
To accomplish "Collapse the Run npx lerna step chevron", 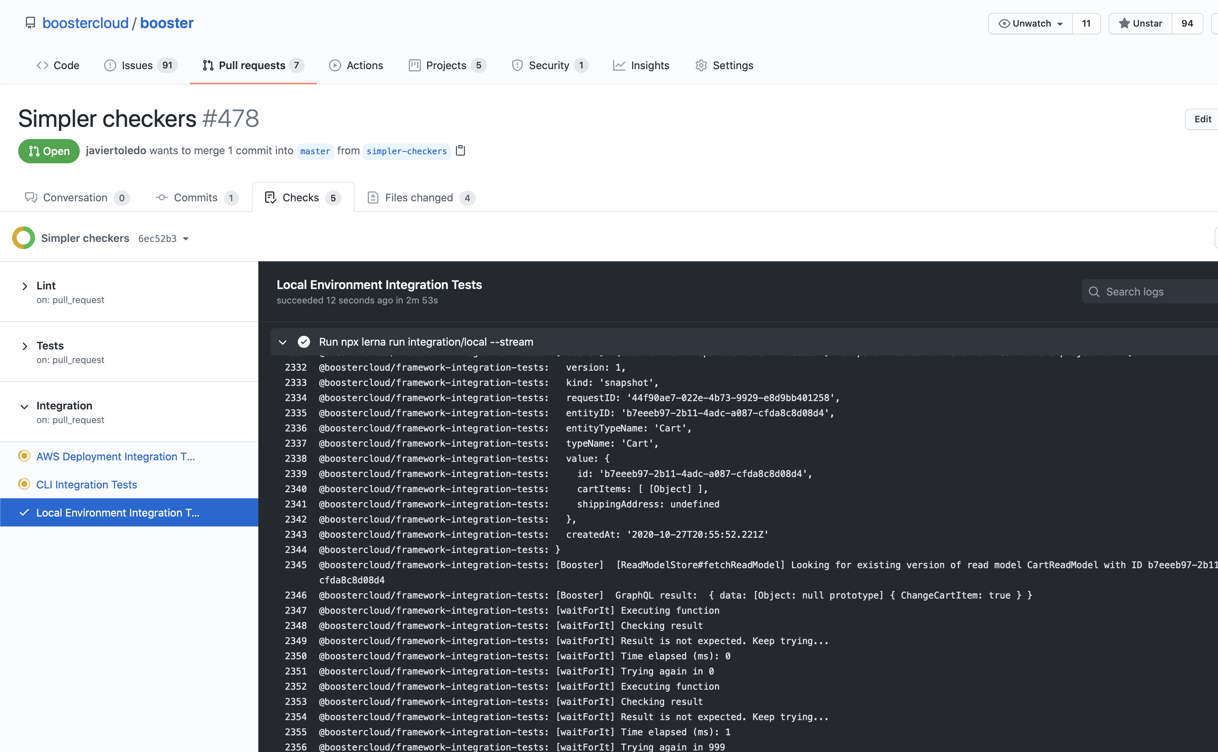I will point(283,342).
